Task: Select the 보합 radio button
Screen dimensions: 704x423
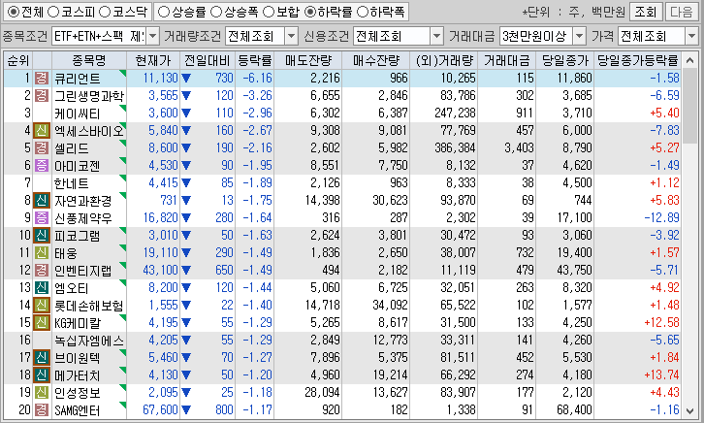Action: (x=268, y=12)
